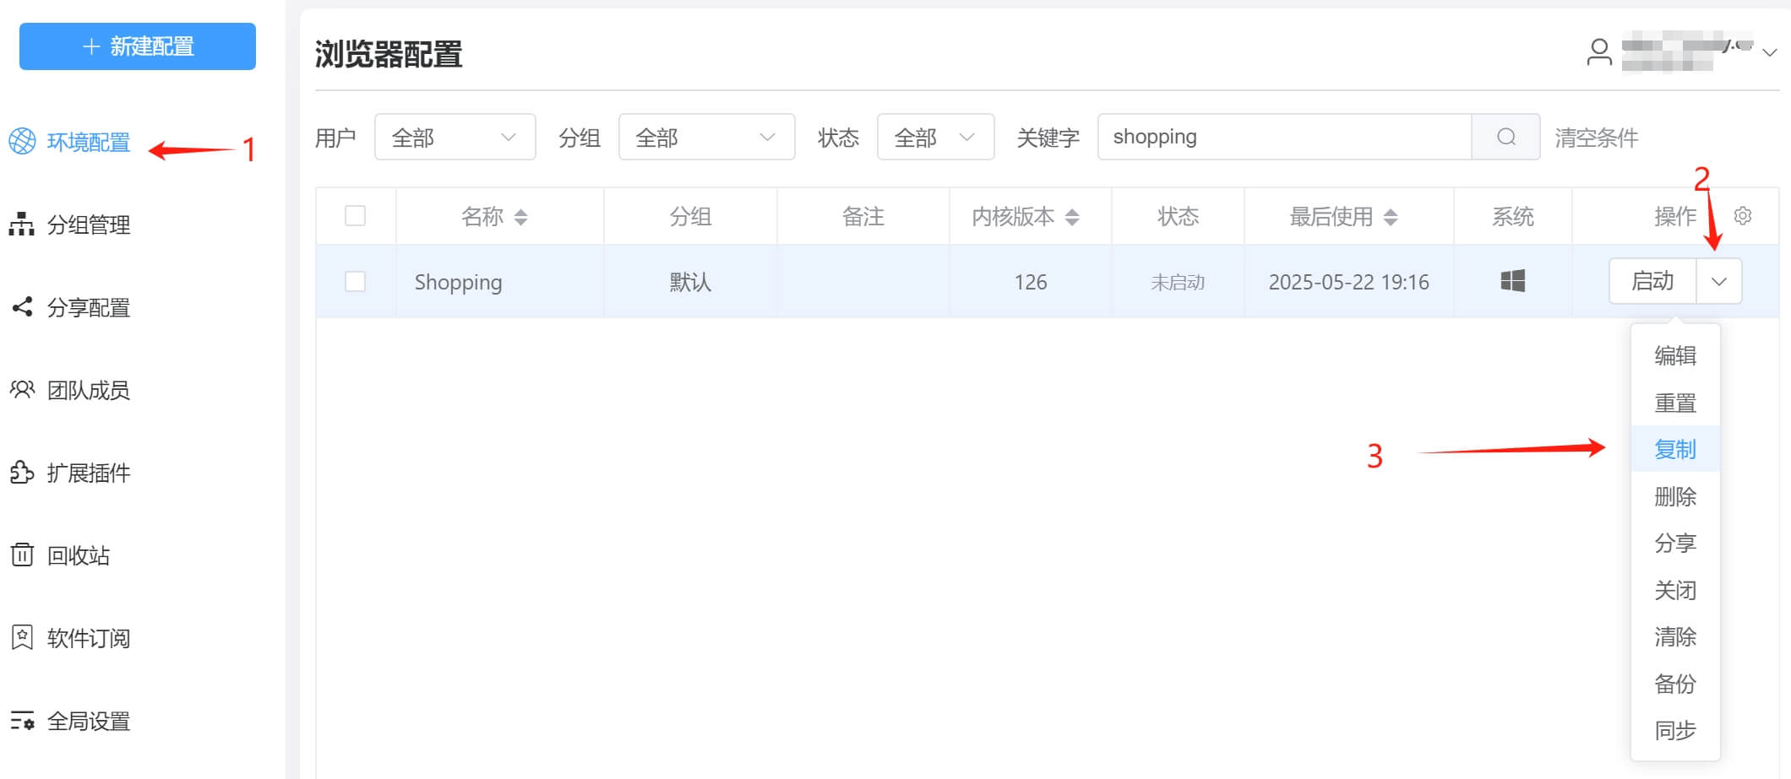Click the 分享配置 share icon
Image resolution: width=1791 pixels, height=779 pixels.
[x=22, y=307]
